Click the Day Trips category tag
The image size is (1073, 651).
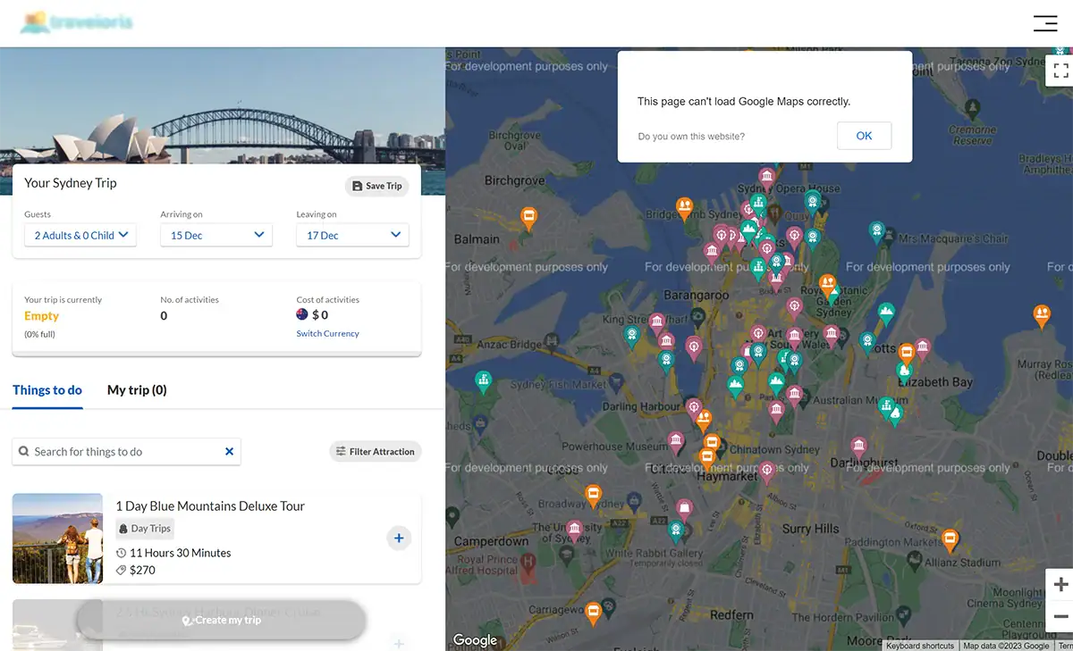pyautogui.click(x=145, y=529)
